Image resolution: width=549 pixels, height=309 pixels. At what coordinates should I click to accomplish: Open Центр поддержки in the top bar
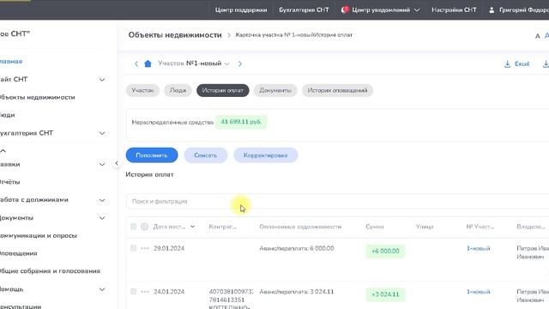point(241,9)
